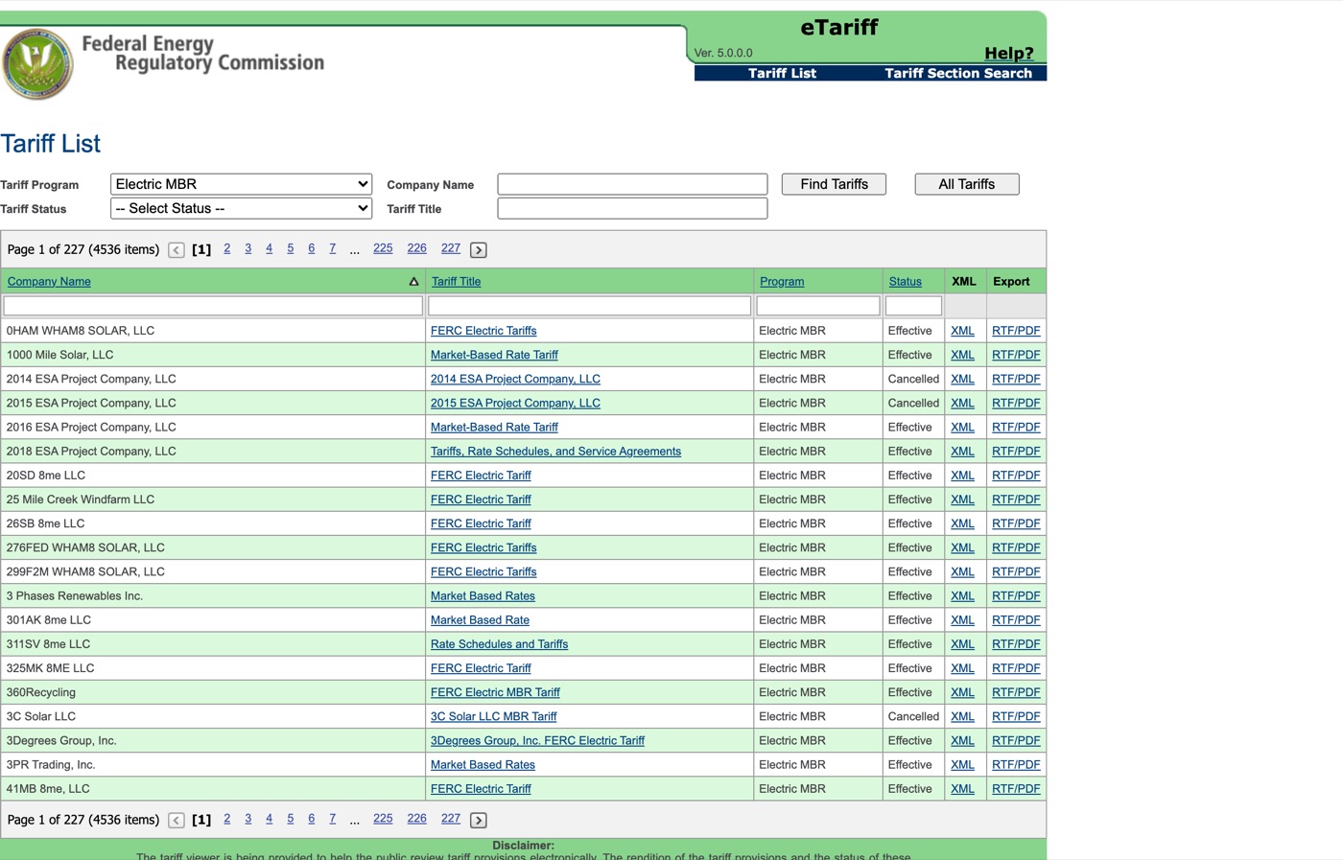This screenshot has height=860, width=1343.
Task: Sort by the Tariff Title column header
Action: [456, 282]
